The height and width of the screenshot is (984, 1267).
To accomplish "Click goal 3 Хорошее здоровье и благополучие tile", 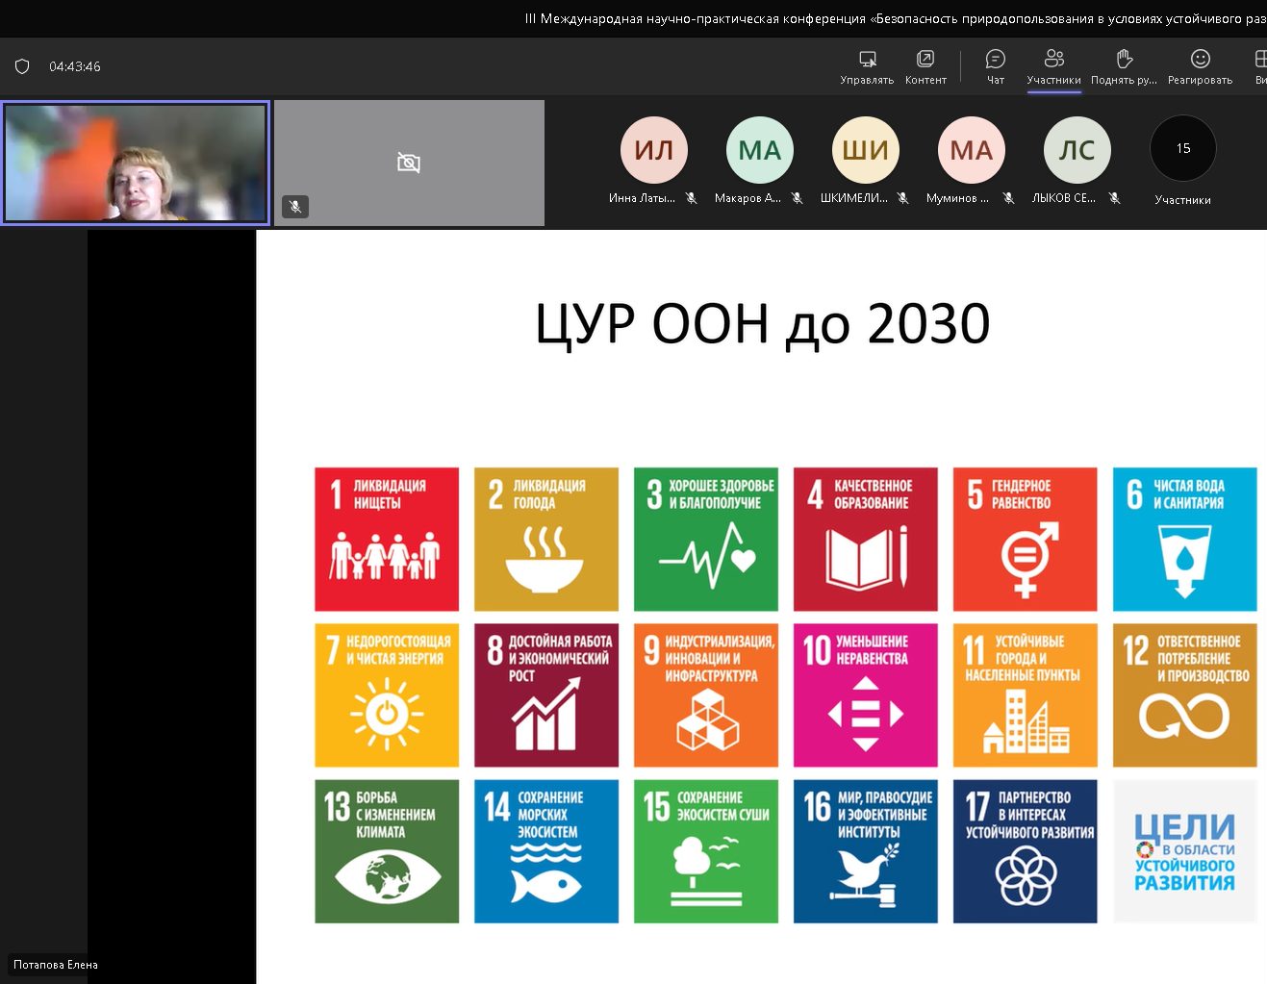I will pyautogui.click(x=706, y=539).
